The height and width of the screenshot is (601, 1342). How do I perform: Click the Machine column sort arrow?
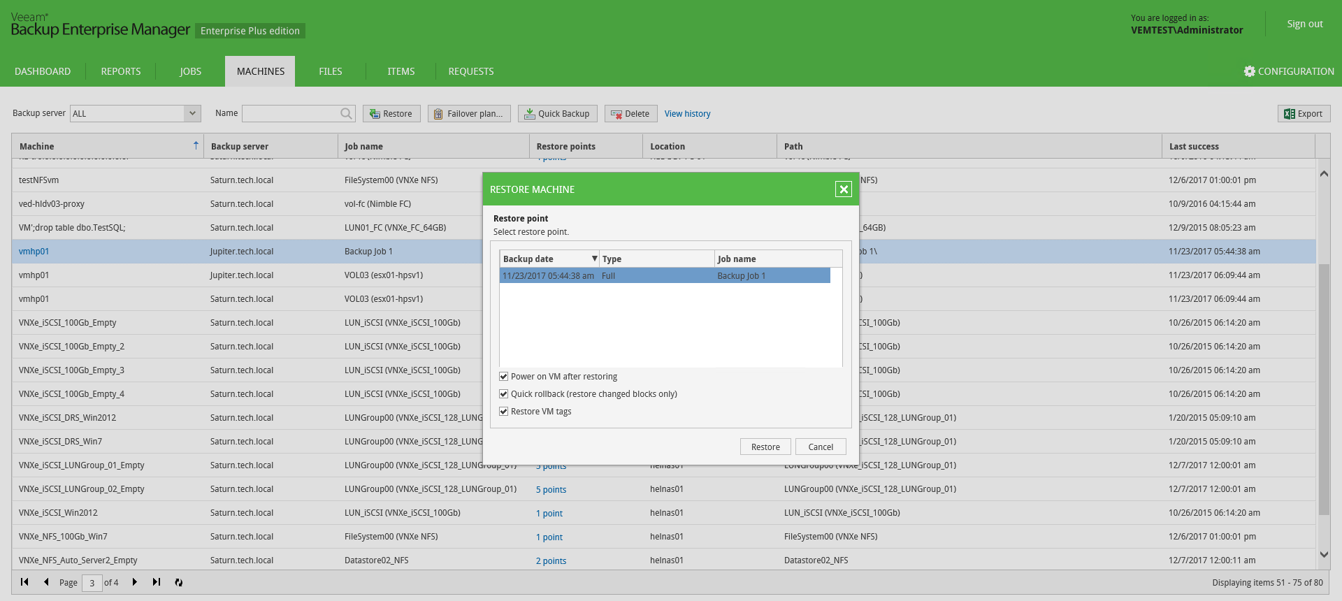(x=196, y=145)
